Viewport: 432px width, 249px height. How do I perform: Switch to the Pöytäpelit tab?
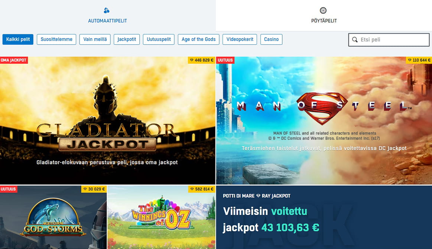(x=324, y=16)
